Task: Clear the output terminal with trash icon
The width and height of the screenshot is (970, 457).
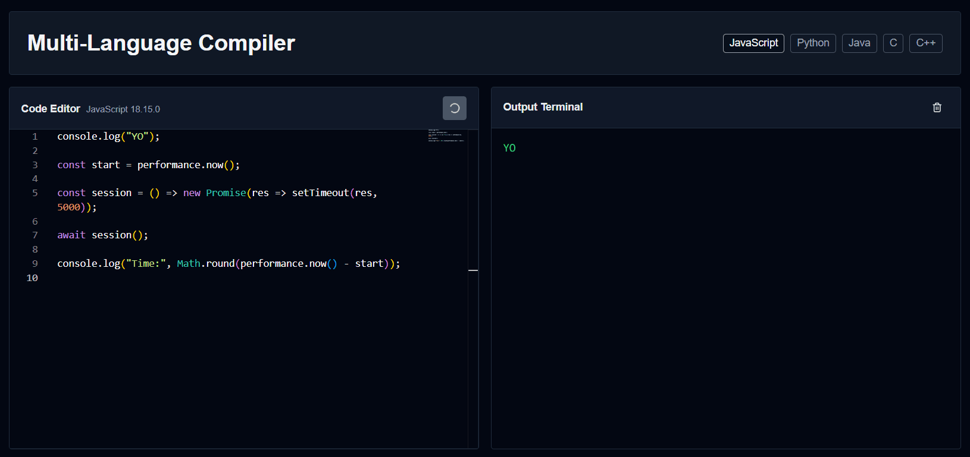Action: 937,108
